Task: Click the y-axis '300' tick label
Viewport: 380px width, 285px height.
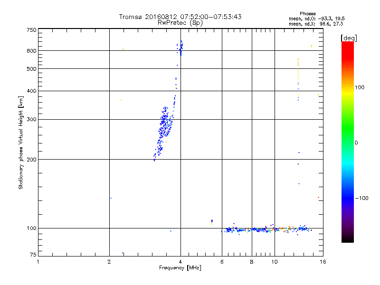Action: [31, 120]
